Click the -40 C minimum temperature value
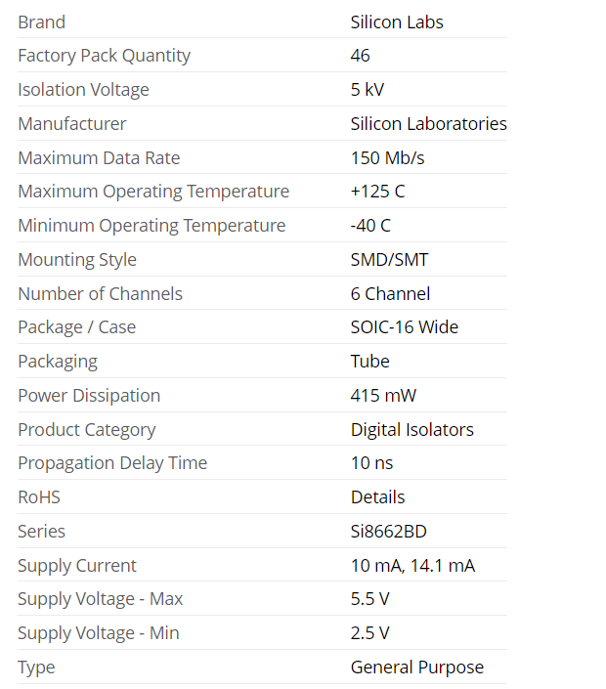Viewport: 606px width, 689px height. point(370,226)
